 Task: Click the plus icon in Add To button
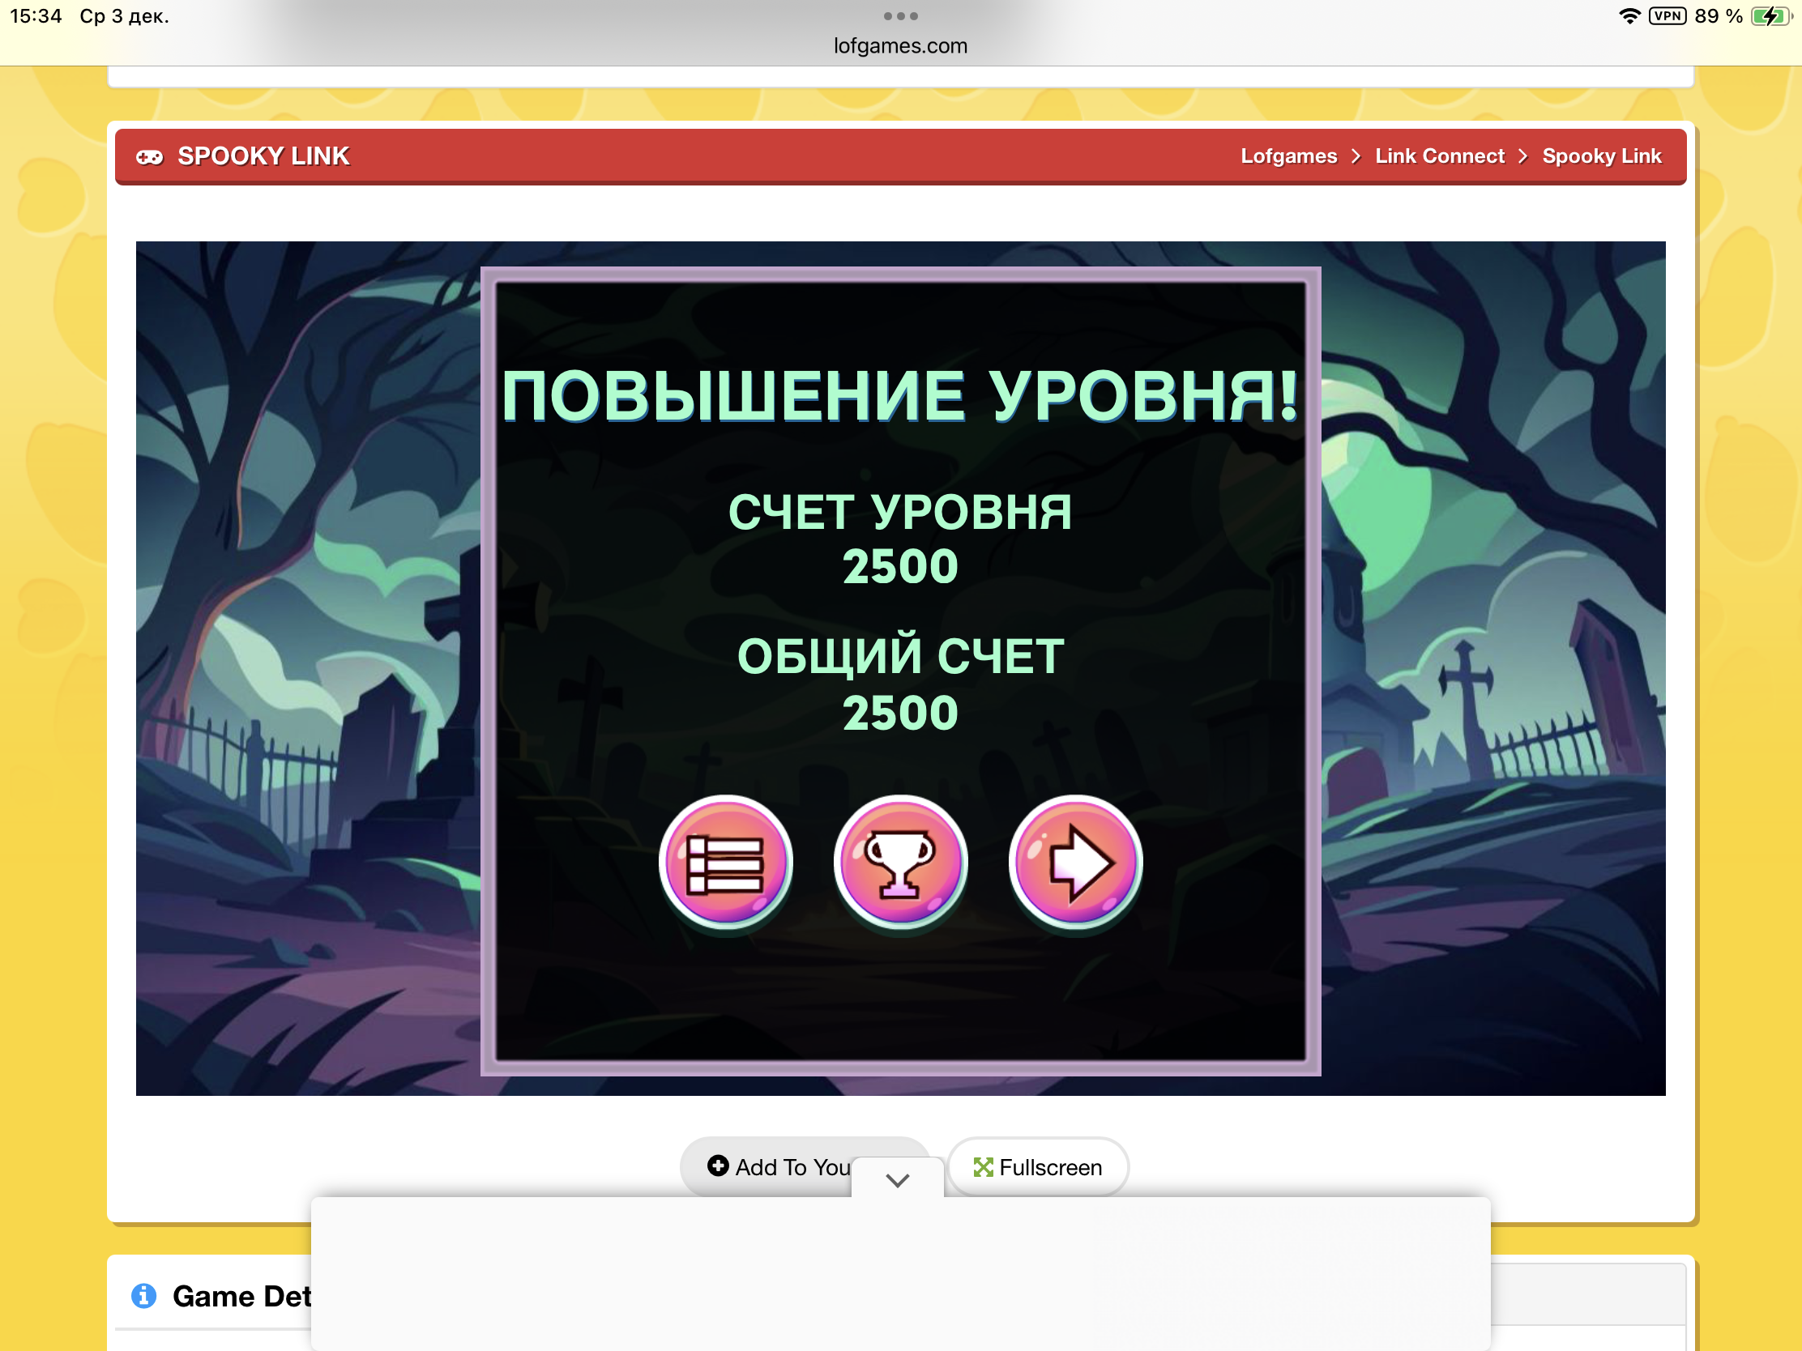[718, 1166]
